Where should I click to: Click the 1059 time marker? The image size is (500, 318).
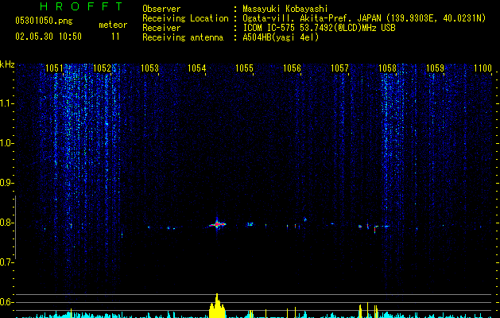(x=435, y=68)
